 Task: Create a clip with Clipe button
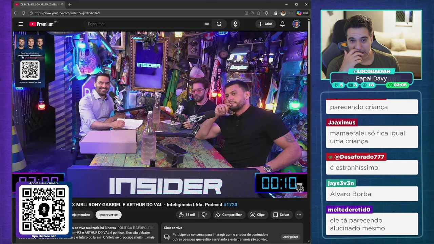coord(257,215)
